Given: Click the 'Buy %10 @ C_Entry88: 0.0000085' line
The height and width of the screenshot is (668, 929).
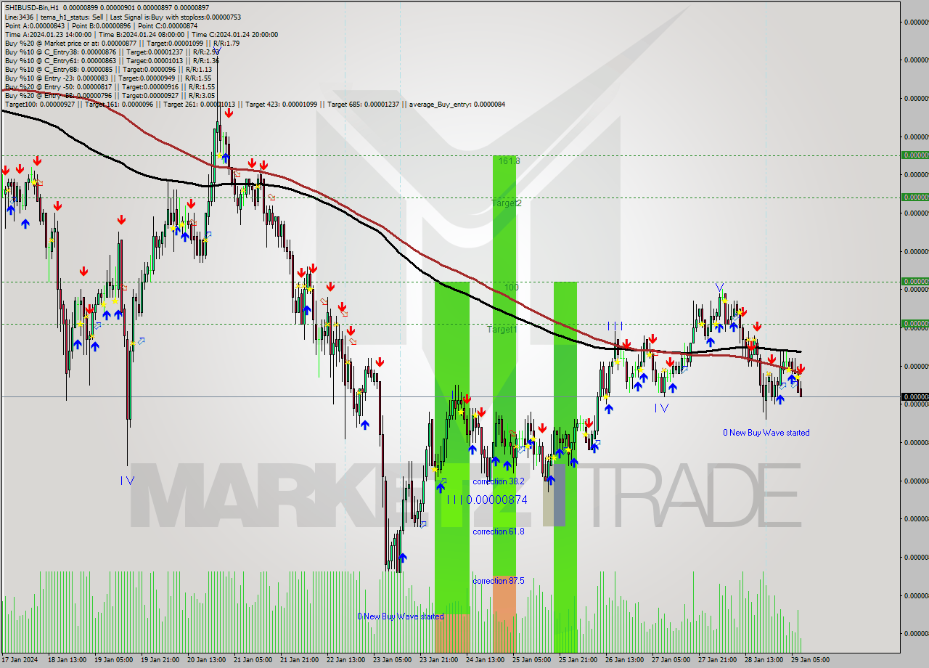Looking at the screenshot, I should click(x=57, y=69).
